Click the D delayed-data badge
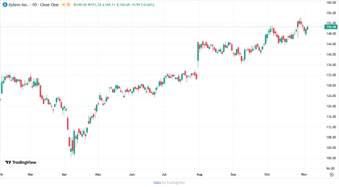The width and height of the screenshot is (339, 187). pos(68,5)
